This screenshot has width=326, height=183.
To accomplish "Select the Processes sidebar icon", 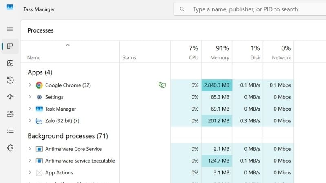I will click(10, 46).
